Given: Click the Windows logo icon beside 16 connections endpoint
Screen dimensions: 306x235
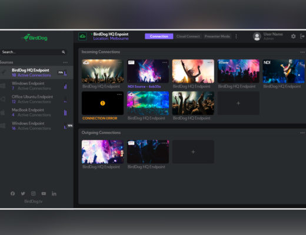Looking at the screenshot, I should click(x=3, y=126).
